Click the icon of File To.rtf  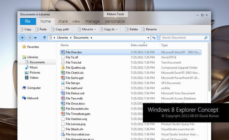pos(63,57)
